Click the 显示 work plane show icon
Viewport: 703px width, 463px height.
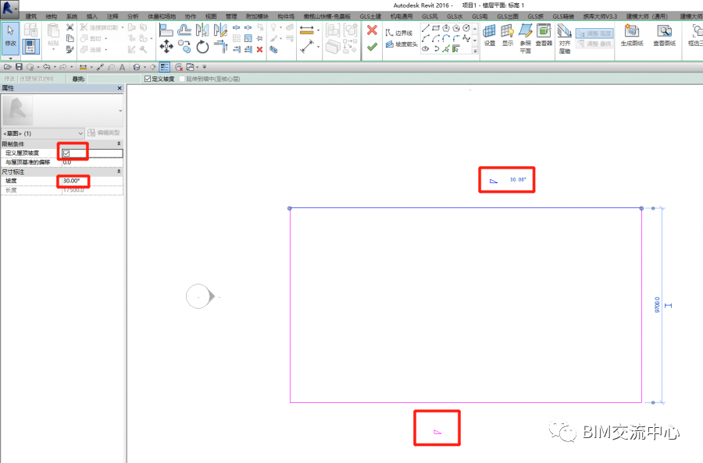[508, 36]
